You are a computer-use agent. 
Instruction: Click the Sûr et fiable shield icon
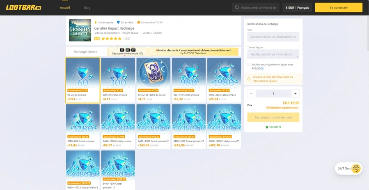(118, 22)
